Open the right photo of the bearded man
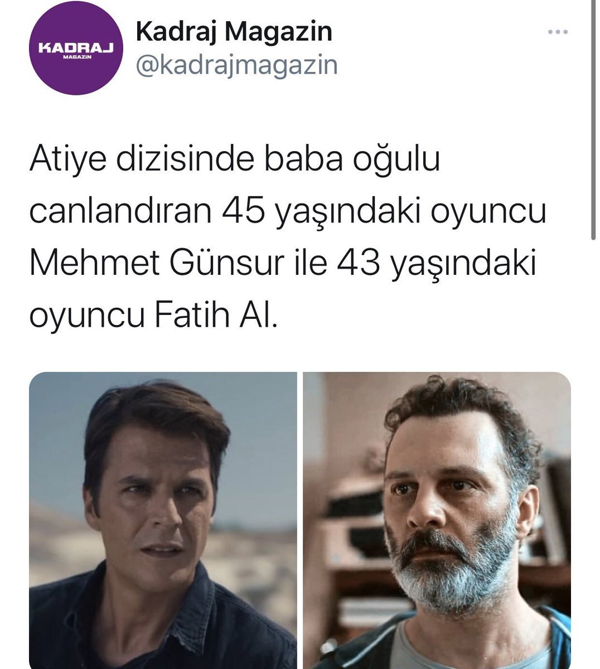 (437, 520)
